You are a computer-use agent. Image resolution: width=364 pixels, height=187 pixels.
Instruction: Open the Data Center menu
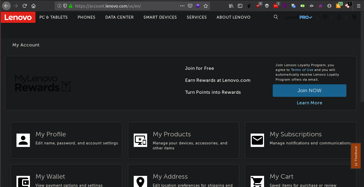119,17
